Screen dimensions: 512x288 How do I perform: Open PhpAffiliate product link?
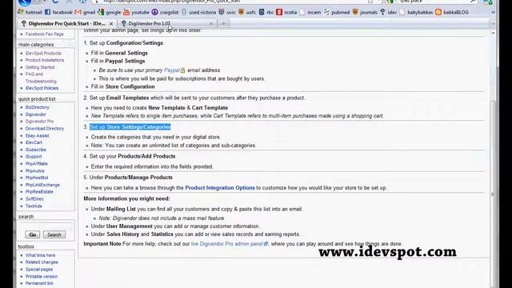pos(37,163)
